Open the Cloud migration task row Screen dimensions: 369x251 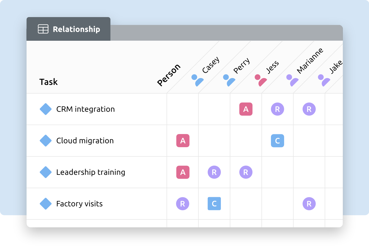[x=85, y=141]
